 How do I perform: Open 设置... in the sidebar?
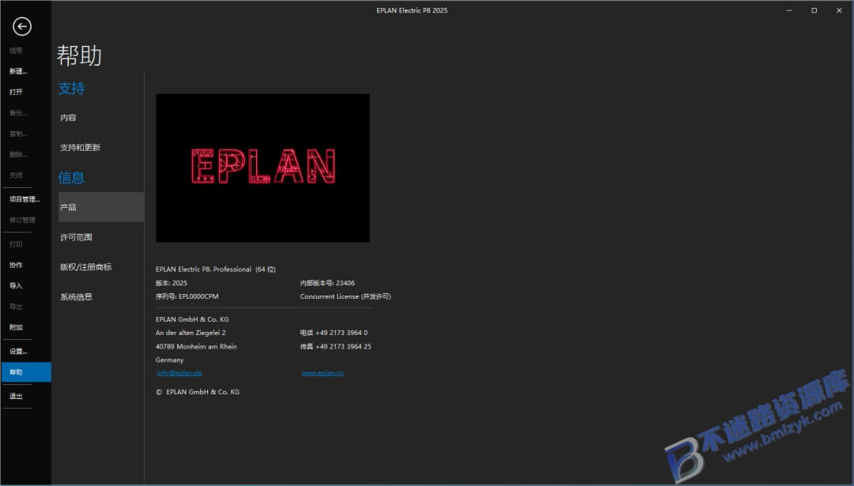[18, 351]
